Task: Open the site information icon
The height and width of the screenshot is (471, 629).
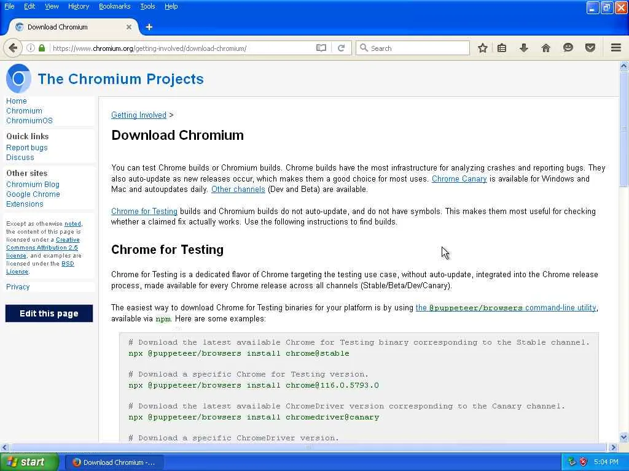Action: click(31, 48)
